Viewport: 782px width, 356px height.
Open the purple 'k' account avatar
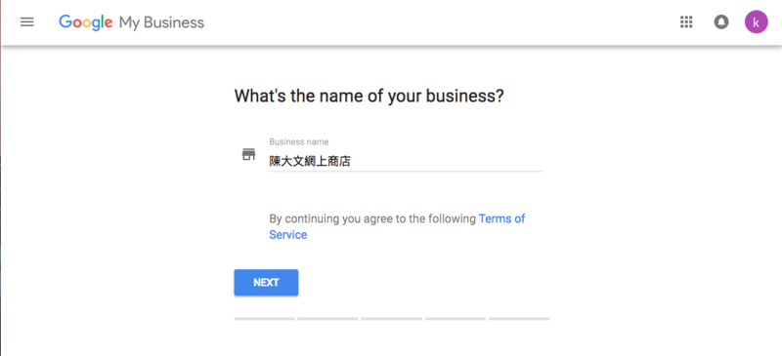(x=756, y=21)
